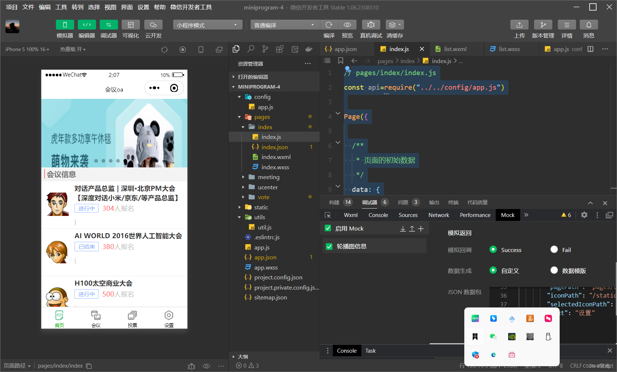Image resolution: width=617 pixels, height=372 pixels.
Task: Open the source control branch icon
Action: click(265, 49)
